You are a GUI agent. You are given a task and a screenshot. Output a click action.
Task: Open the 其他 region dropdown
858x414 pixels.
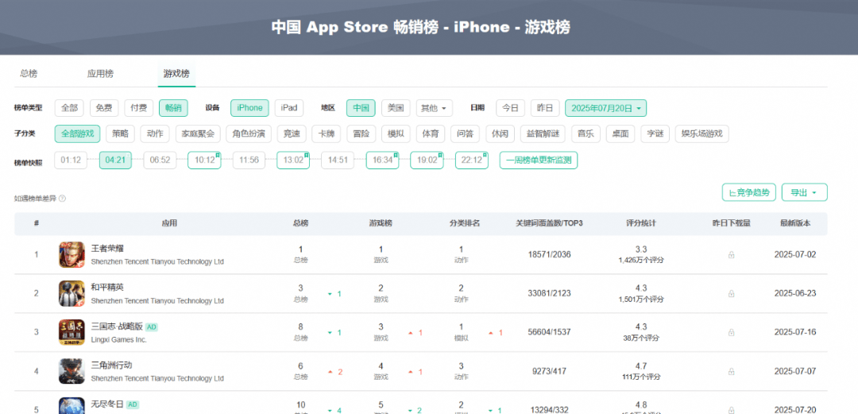point(435,108)
